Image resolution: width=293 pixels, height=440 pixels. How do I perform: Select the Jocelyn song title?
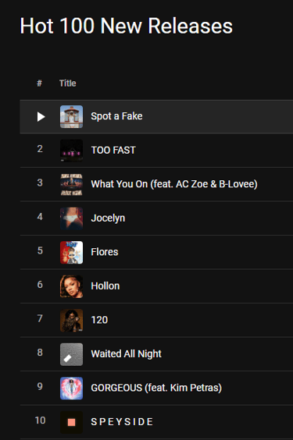(x=108, y=218)
